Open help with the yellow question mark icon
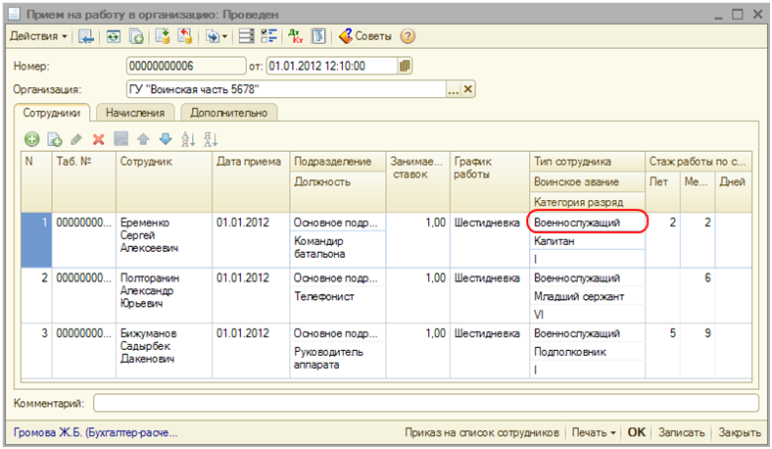The image size is (772, 449). pyautogui.click(x=408, y=36)
